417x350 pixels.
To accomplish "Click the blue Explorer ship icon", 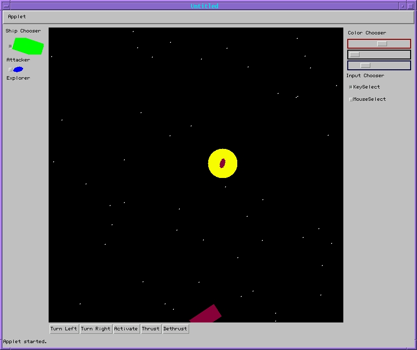I will tap(18, 69).
